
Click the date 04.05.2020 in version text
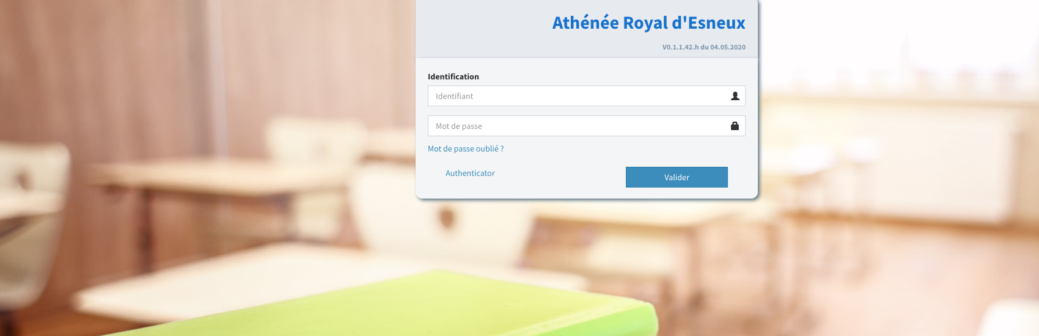tap(728, 47)
